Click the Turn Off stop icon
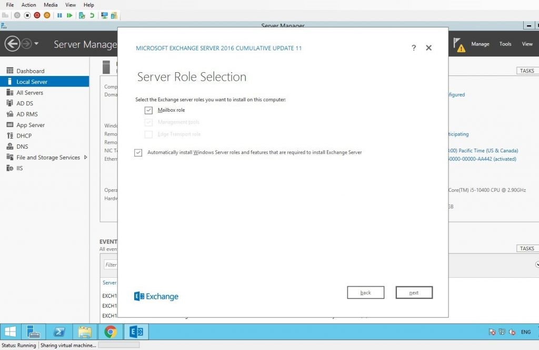The width and height of the screenshot is (539, 350). (x=27, y=15)
